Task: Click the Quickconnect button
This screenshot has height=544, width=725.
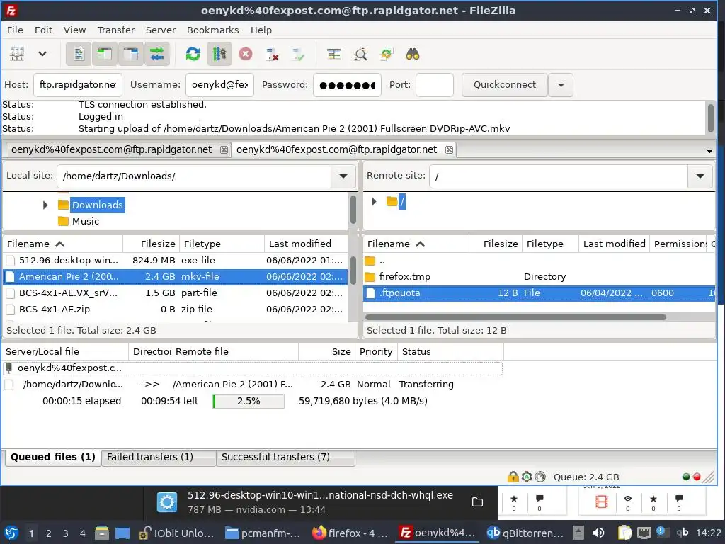Action: click(504, 85)
